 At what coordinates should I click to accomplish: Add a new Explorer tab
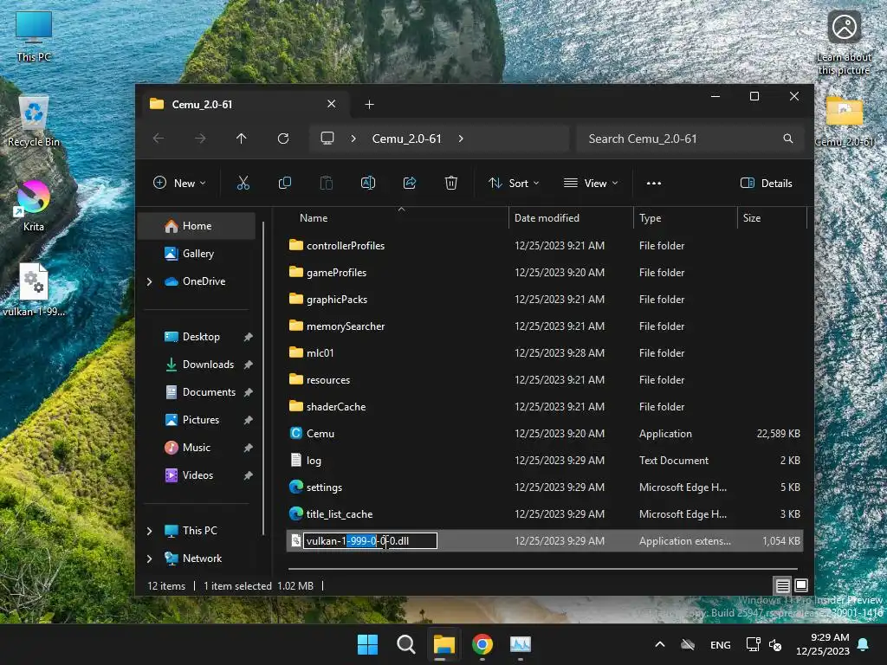(369, 105)
